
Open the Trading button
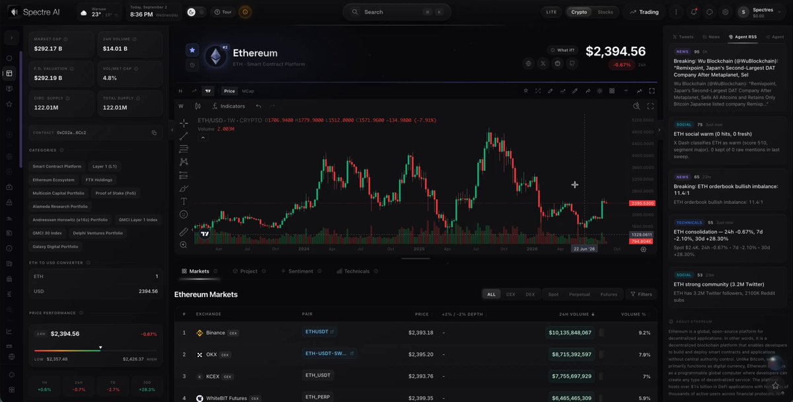pos(644,12)
